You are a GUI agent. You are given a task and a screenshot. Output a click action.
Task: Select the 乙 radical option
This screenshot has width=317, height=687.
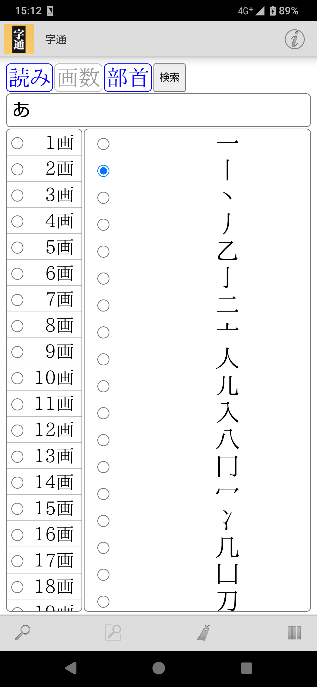(103, 251)
